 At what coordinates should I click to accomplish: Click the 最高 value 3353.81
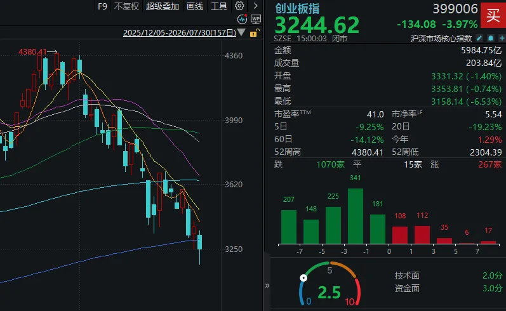point(447,89)
